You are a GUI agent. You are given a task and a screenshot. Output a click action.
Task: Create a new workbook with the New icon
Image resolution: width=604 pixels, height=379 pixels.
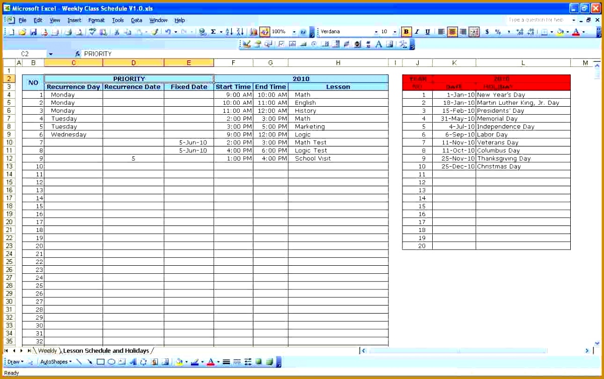12,32
